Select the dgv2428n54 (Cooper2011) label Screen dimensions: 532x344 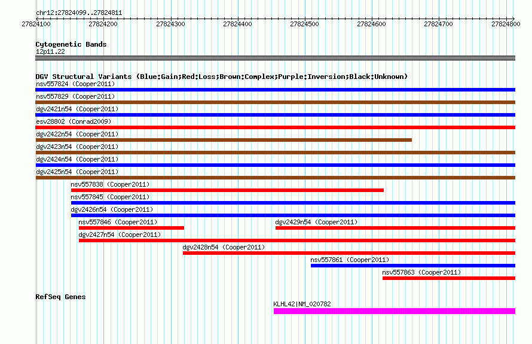(x=224, y=247)
